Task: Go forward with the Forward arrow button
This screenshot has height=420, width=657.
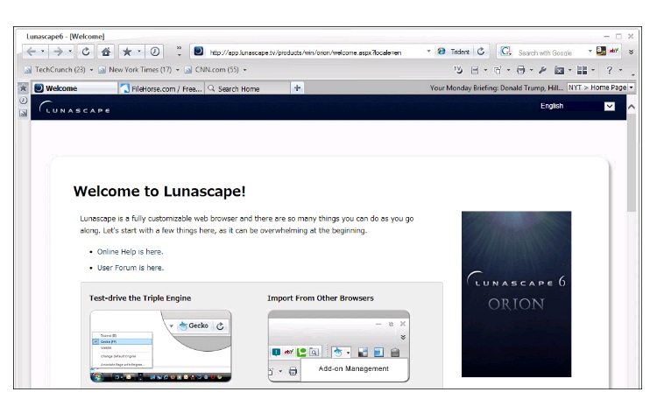Action: point(58,52)
